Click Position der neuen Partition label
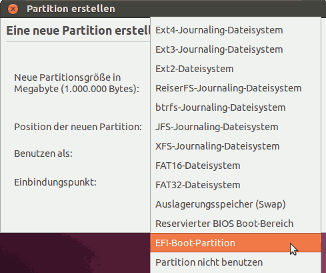The height and width of the screenshot is (273, 326). point(78,127)
